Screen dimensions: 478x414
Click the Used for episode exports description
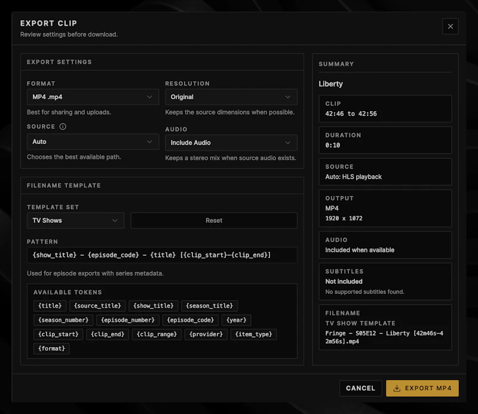pos(95,274)
